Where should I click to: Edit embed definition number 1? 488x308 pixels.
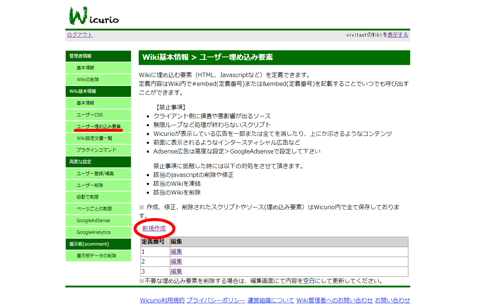[x=176, y=252]
